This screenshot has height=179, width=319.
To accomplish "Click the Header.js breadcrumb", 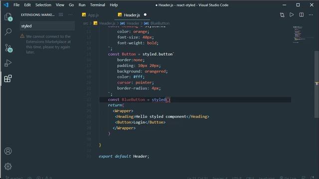I will (107, 23).
